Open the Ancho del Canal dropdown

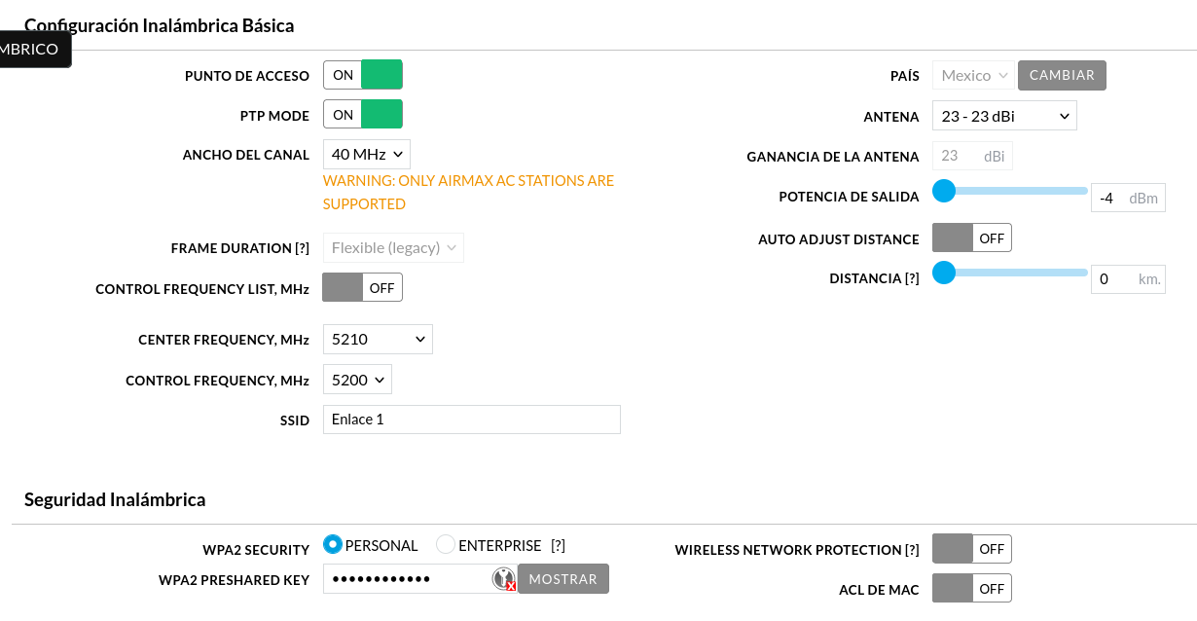pos(366,154)
